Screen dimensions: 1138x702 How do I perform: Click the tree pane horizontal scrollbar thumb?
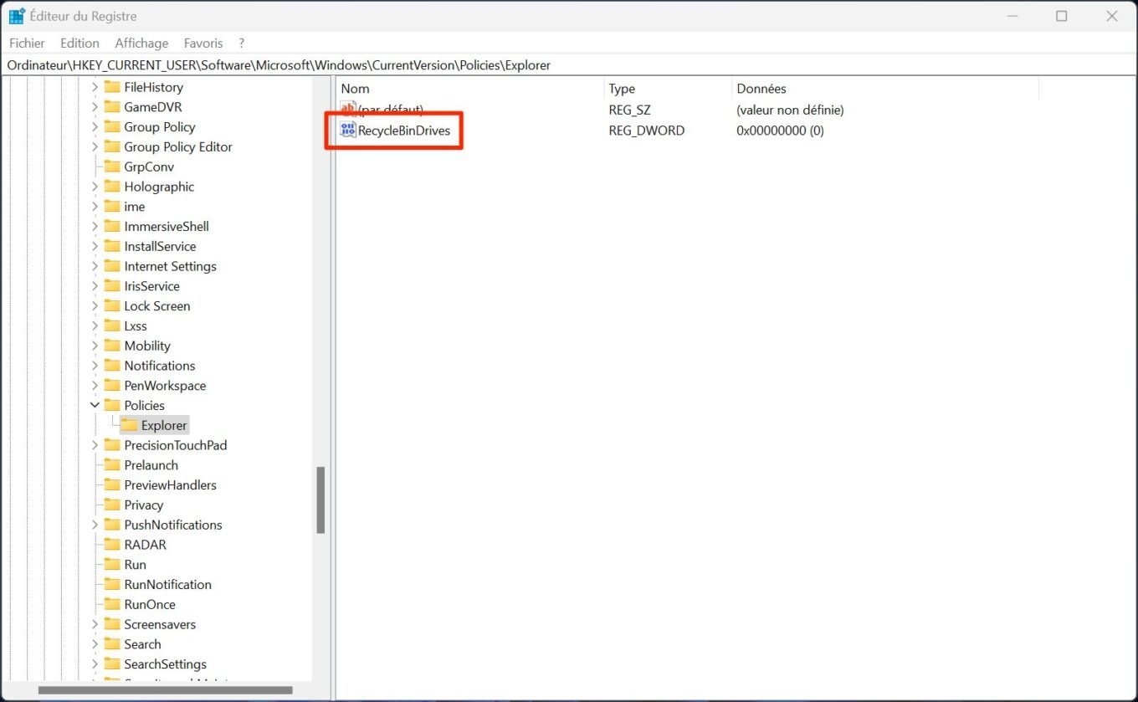coord(166,690)
